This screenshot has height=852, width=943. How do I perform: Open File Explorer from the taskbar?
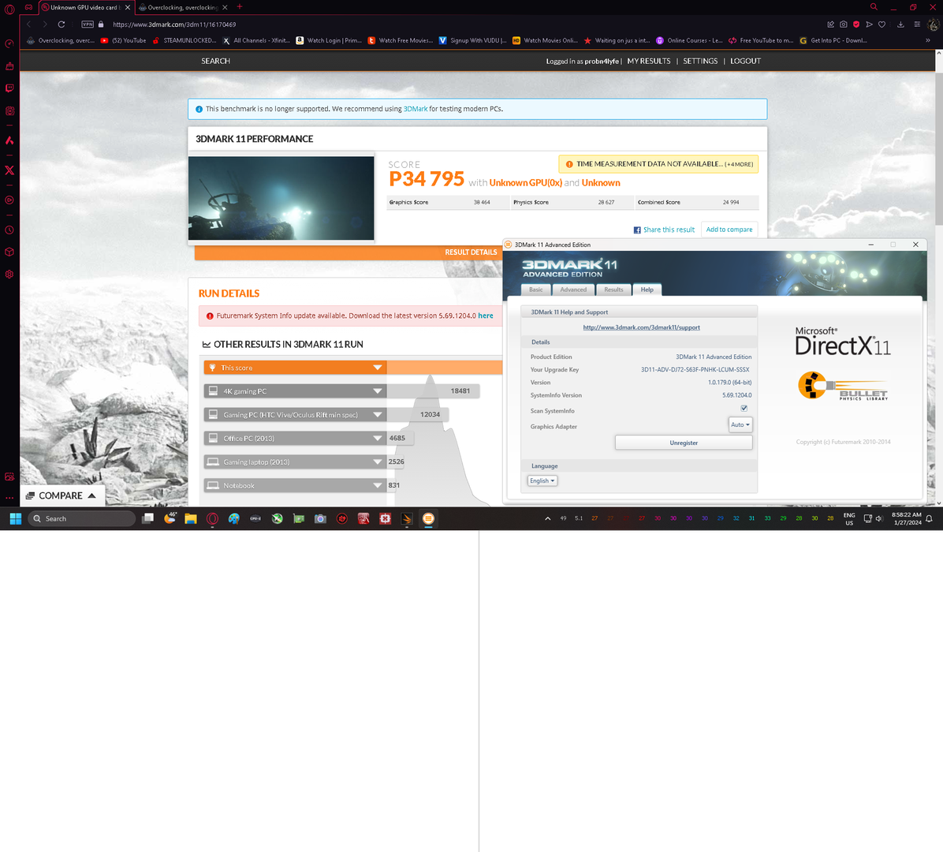[191, 518]
